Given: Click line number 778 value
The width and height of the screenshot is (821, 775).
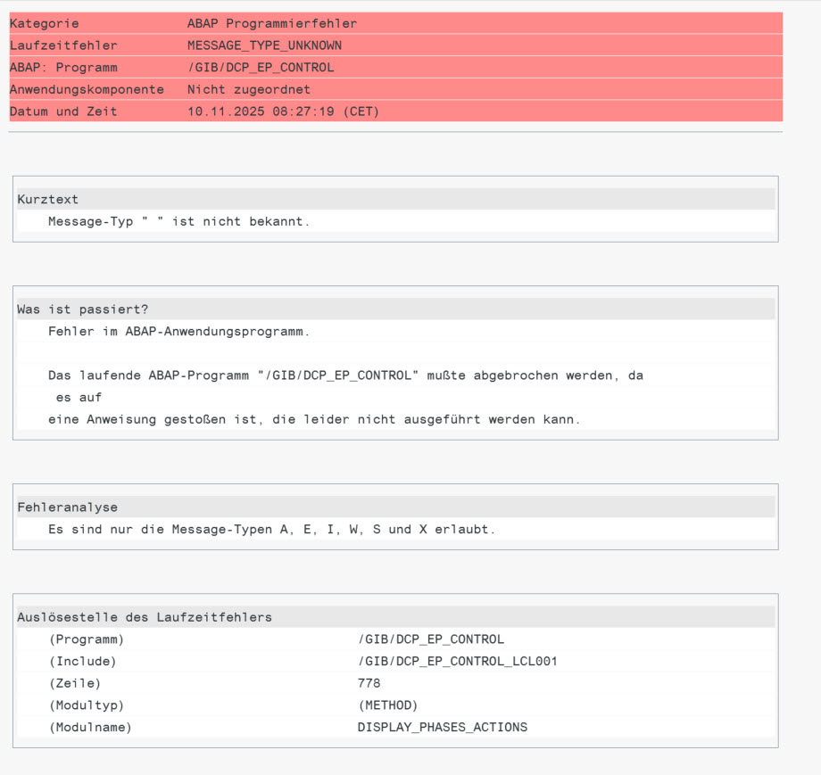Looking at the screenshot, I should click(369, 683).
